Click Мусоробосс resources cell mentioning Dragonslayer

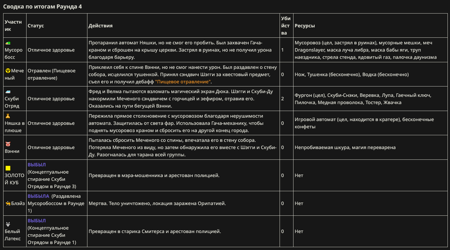(x=370, y=50)
